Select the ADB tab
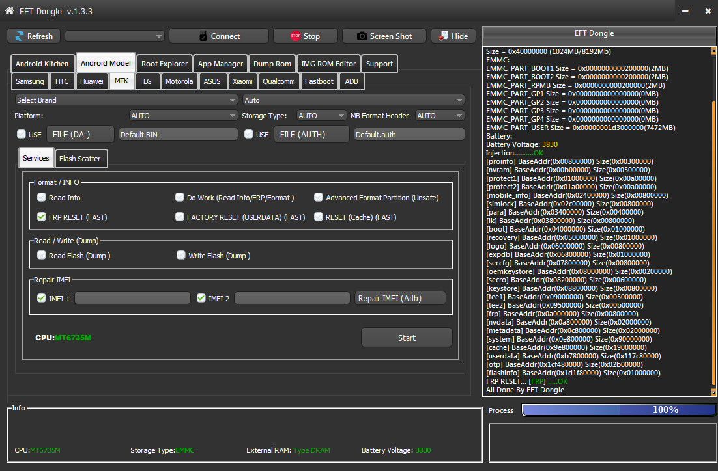This screenshot has width=718, height=471. (351, 81)
